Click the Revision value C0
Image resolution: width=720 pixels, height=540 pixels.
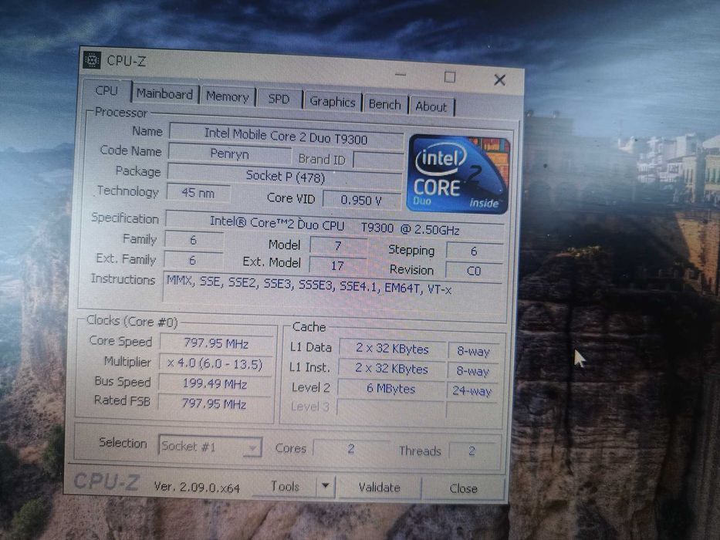(x=474, y=271)
